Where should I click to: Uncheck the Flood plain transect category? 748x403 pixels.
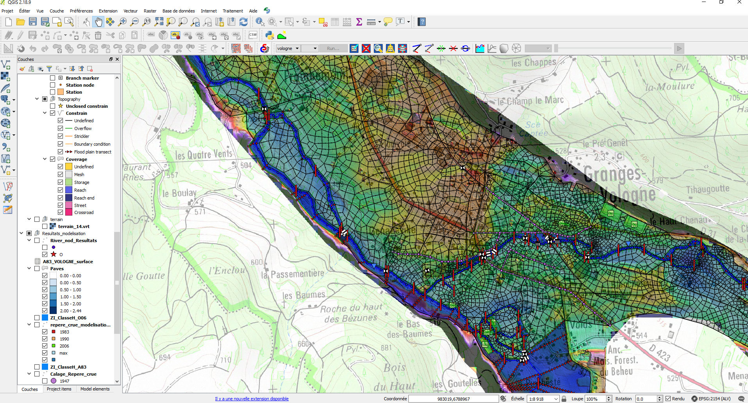[x=60, y=152]
